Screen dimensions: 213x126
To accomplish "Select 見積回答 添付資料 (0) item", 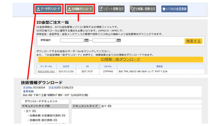I will pyautogui.click(x=43, y=120).
